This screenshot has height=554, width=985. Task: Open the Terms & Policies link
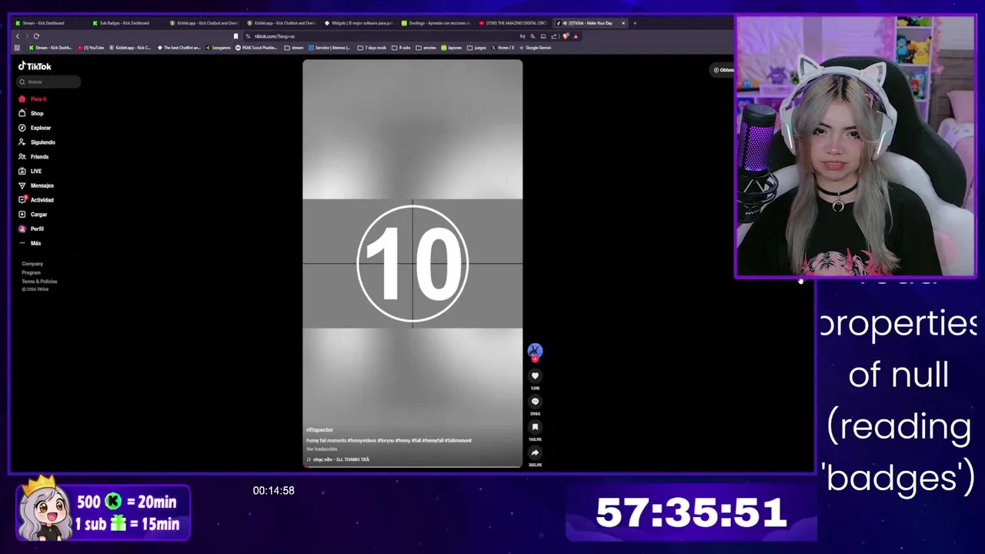[39, 281]
